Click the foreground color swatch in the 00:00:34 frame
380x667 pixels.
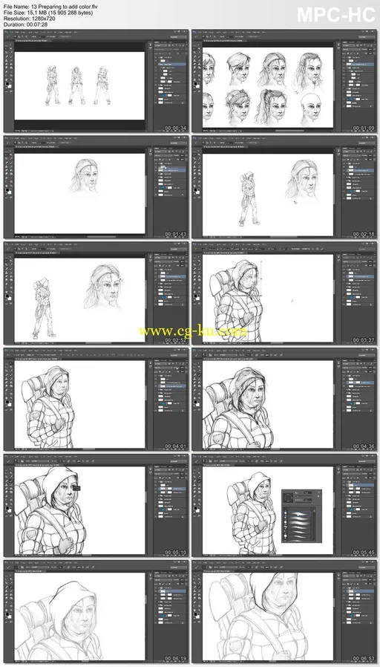[7, 84]
